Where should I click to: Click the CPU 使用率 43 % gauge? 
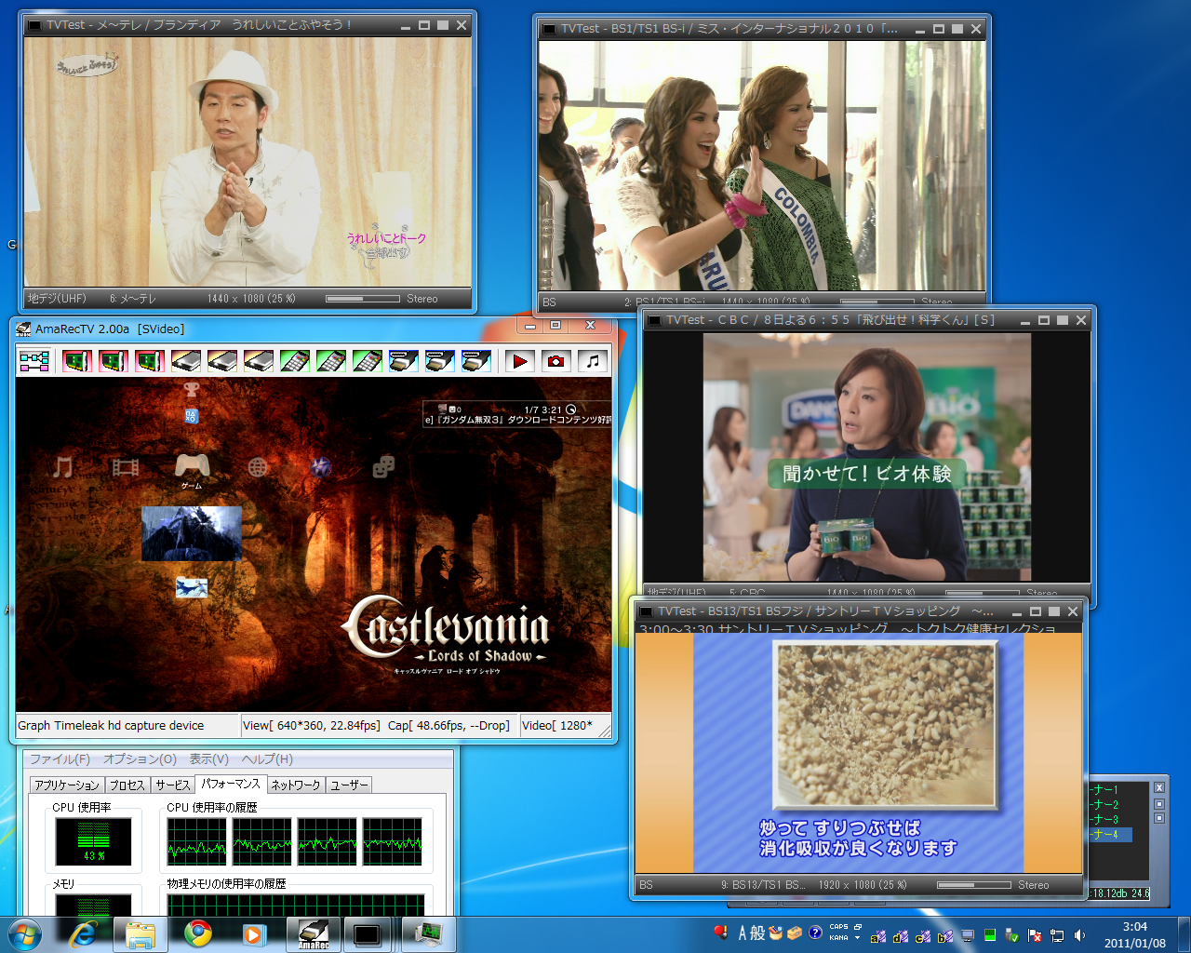pyautogui.click(x=93, y=841)
